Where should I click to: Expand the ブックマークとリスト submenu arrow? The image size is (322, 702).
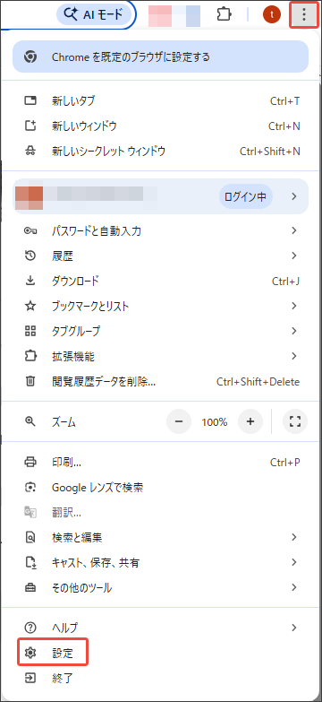tap(294, 307)
